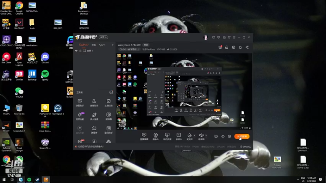Open the Windows Start menu
Screen dimensions: 326x183
(x=4, y=180)
